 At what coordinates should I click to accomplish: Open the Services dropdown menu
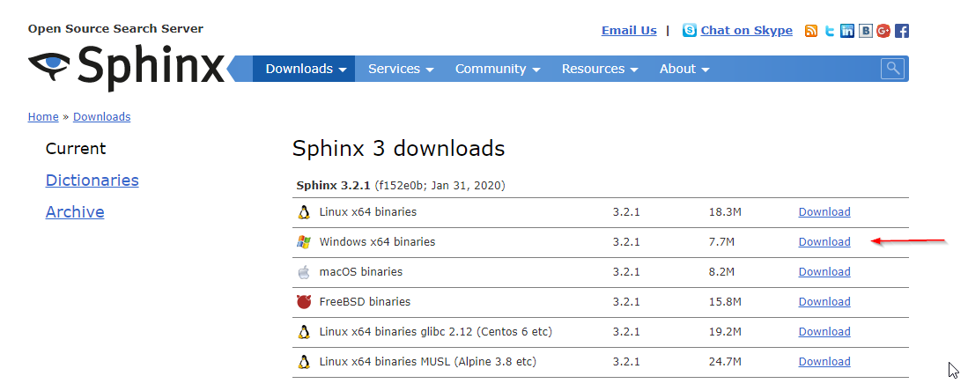tap(401, 69)
